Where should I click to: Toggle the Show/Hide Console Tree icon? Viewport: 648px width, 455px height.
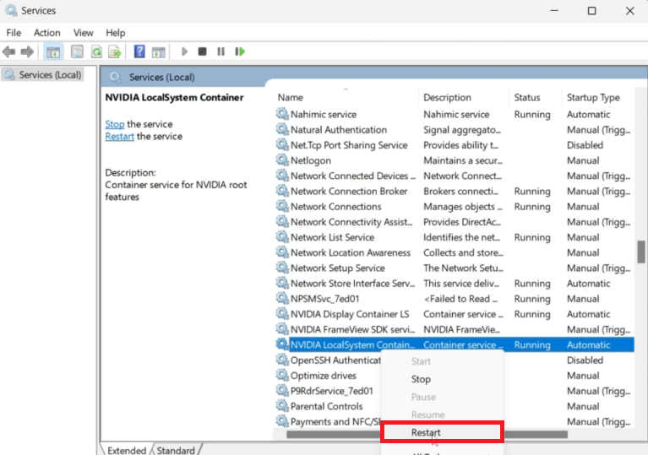53,51
